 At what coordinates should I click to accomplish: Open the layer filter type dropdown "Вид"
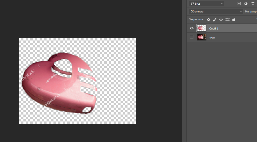click(x=206, y=3)
